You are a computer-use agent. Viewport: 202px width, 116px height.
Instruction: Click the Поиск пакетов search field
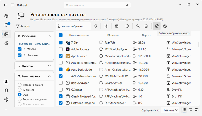click(x=97, y=5)
